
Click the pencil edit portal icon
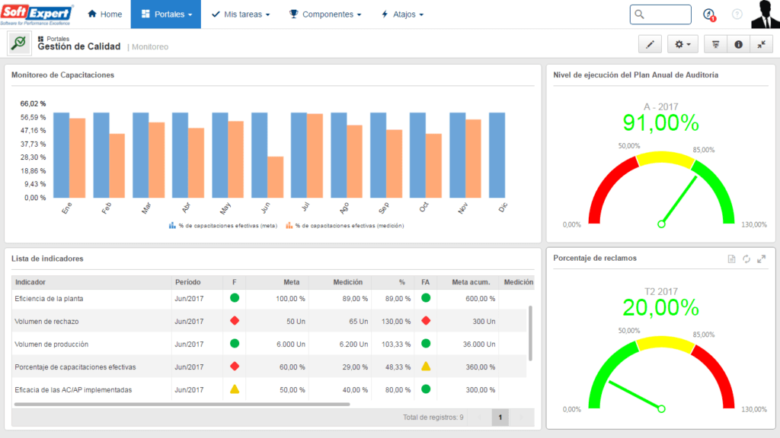650,45
